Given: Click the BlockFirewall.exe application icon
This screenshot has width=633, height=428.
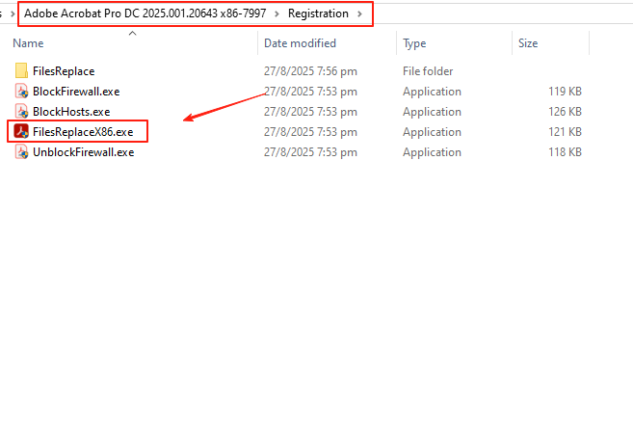Looking at the screenshot, I should [x=22, y=92].
